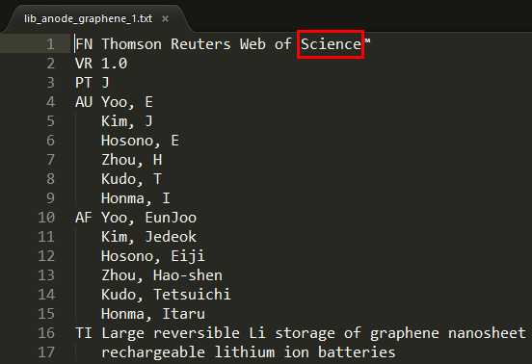The image size is (532, 364).
Task: Switch to the lib_anode_graphene_1.txt tab
Action: [89, 18]
